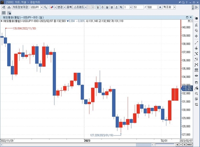Click the bottom swap arrows sidebar icon
Viewport: 200px width, 147px height.
[x=196, y=105]
